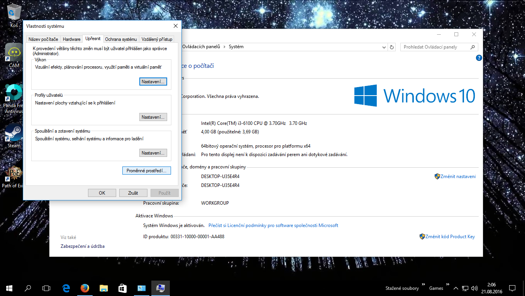
Task: Open the Action Center notification icon
Action: 512,288
